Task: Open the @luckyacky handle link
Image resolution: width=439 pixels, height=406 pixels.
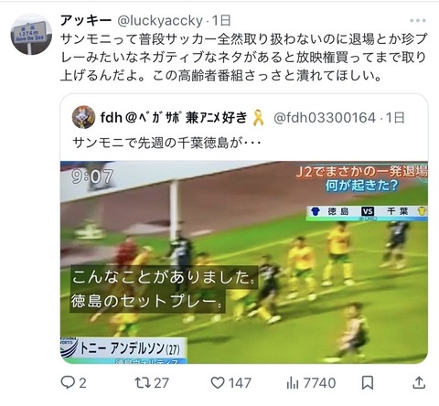Action: (160, 21)
